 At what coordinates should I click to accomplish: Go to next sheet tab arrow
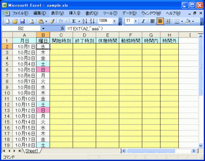coord(14,151)
